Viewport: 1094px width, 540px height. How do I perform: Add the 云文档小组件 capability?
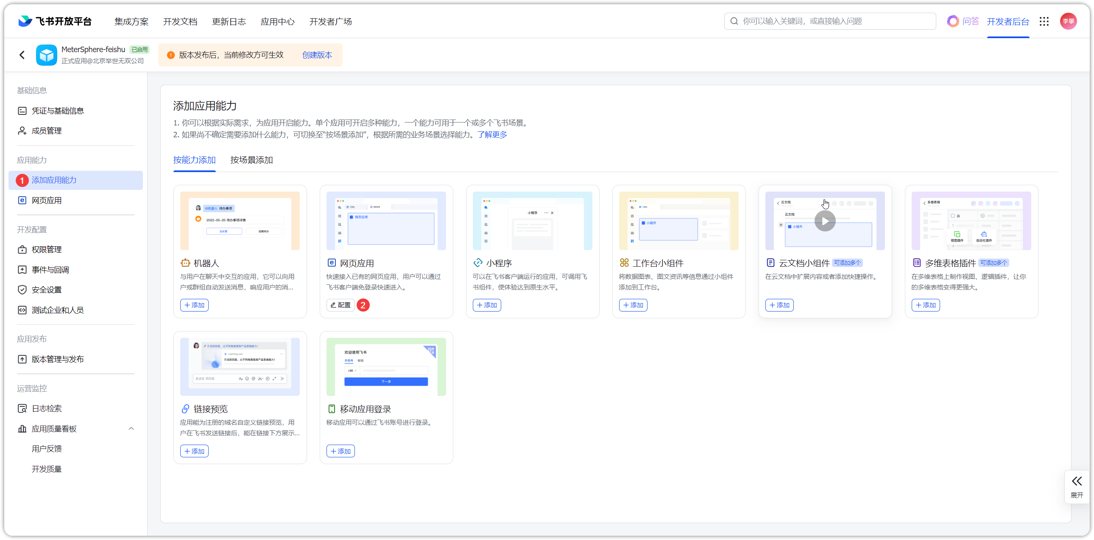[779, 305]
